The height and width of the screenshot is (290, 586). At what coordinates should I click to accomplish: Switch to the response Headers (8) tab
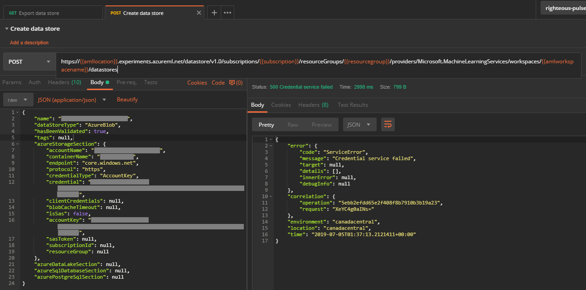pos(313,105)
